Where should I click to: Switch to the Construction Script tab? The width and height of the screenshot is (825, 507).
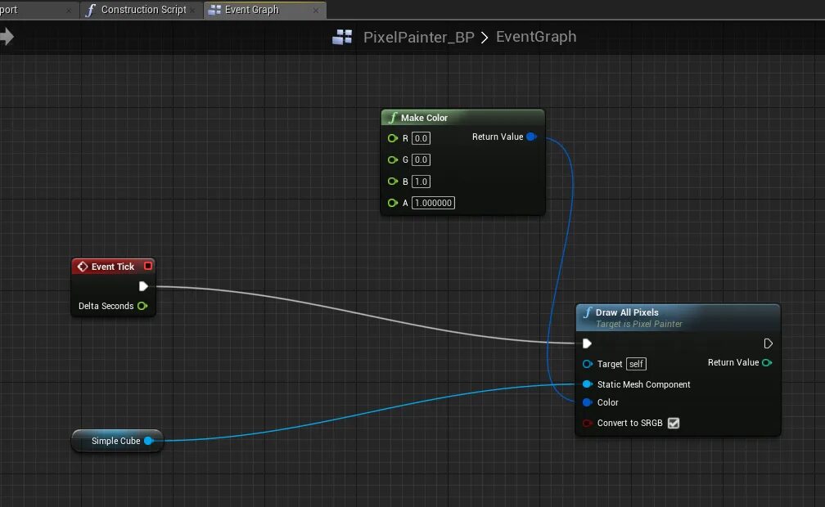pyautogui.click(x=142, y=10)
